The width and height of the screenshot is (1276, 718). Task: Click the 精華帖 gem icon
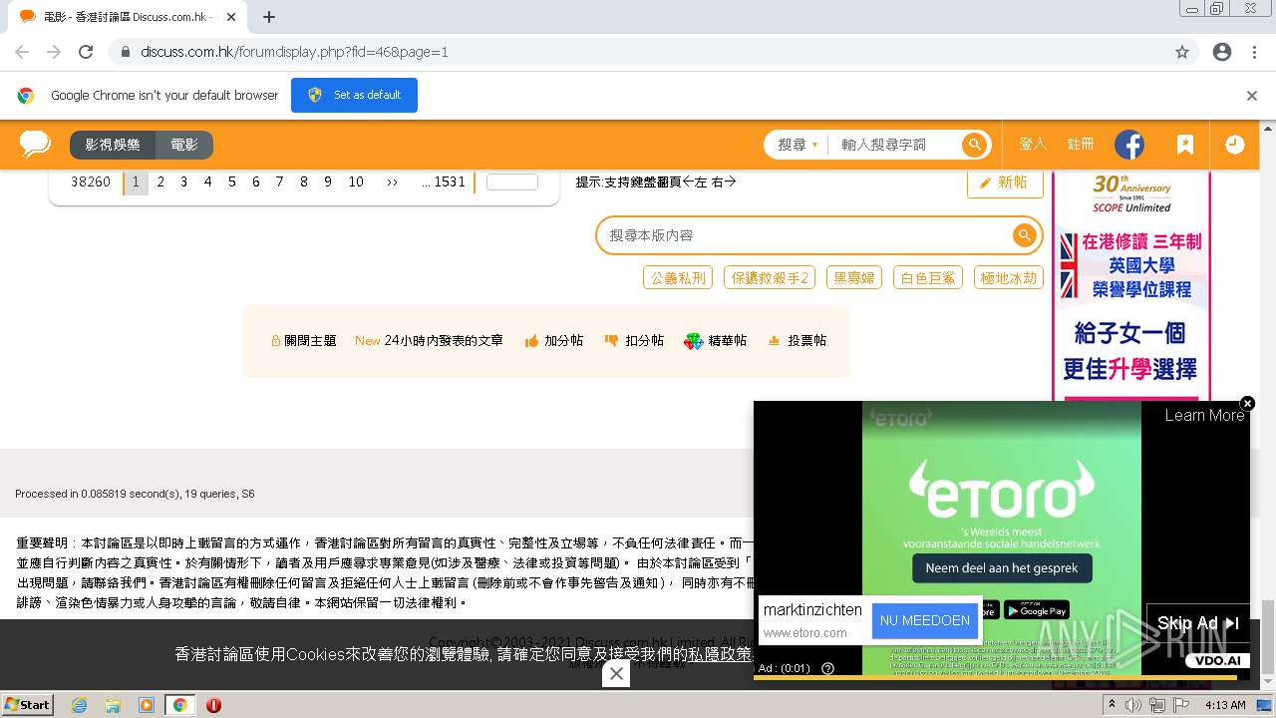pyautogui.click(x=693, y=341)
